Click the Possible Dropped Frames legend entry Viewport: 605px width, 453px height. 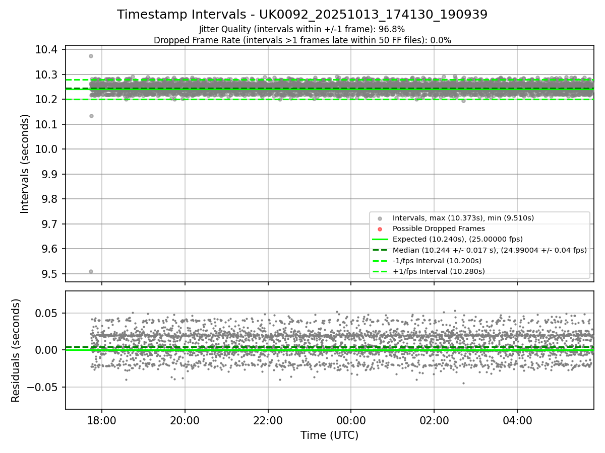[439, 229]
